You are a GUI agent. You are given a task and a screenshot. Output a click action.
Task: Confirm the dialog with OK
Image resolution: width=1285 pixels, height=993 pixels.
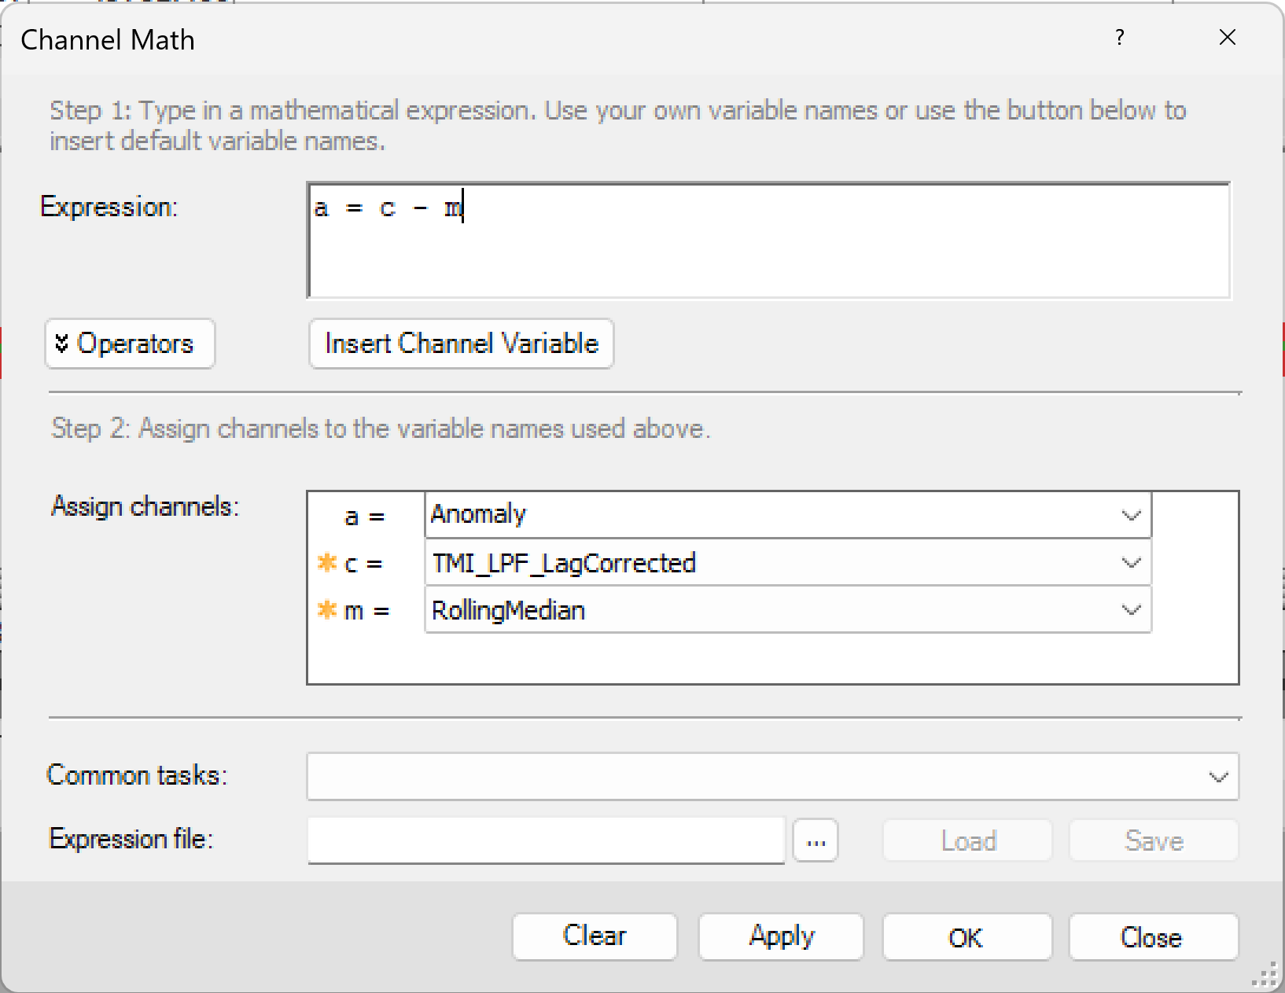click(967, 937)
